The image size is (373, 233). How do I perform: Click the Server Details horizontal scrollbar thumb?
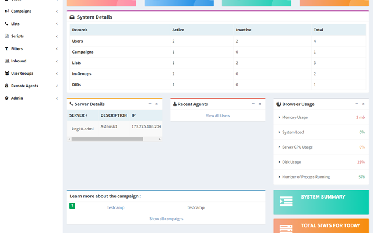pos(107,139)
